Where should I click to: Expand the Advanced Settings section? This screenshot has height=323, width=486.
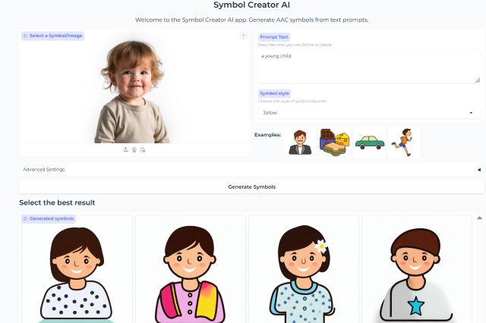(x=251, y=170)
